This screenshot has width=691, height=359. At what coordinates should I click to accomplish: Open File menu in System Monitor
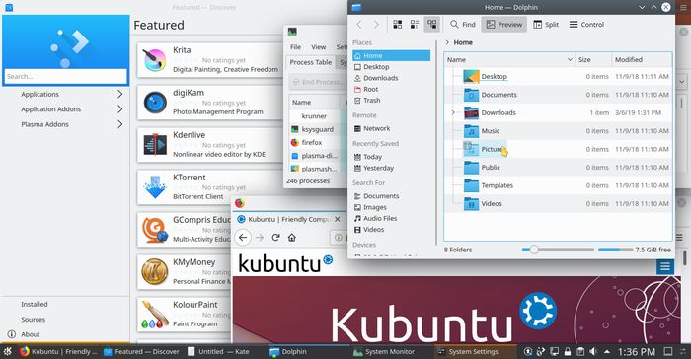pos(296,47)
